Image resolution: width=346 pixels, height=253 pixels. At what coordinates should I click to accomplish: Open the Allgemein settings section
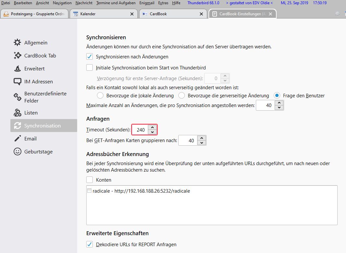(44, 42)
